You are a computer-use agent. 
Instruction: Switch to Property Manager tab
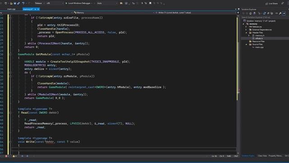275,156
